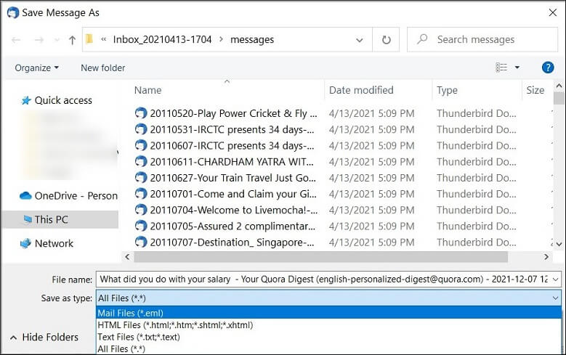Click the Forward navigation arrow

coord(39,40)
